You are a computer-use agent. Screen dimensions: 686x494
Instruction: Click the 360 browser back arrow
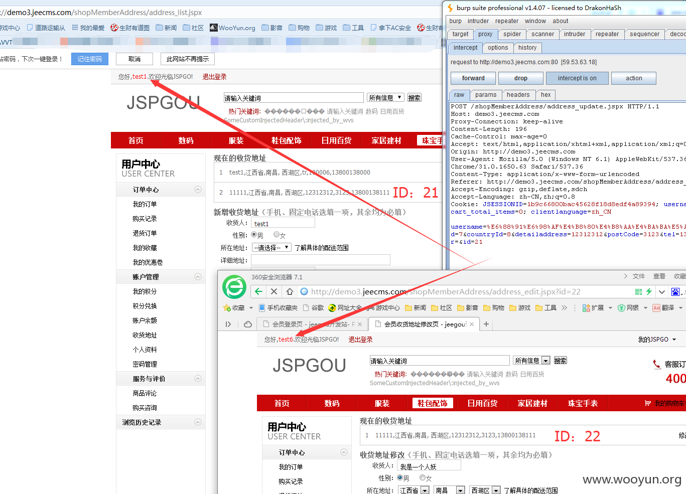(258, 291)
